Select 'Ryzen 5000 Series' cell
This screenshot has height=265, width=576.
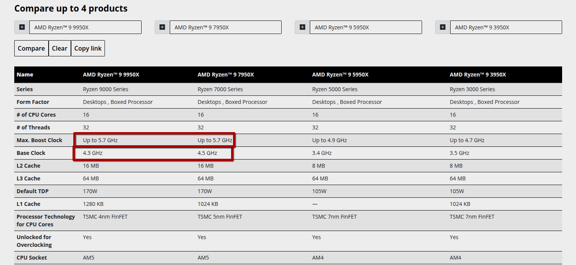coord(335,89)
